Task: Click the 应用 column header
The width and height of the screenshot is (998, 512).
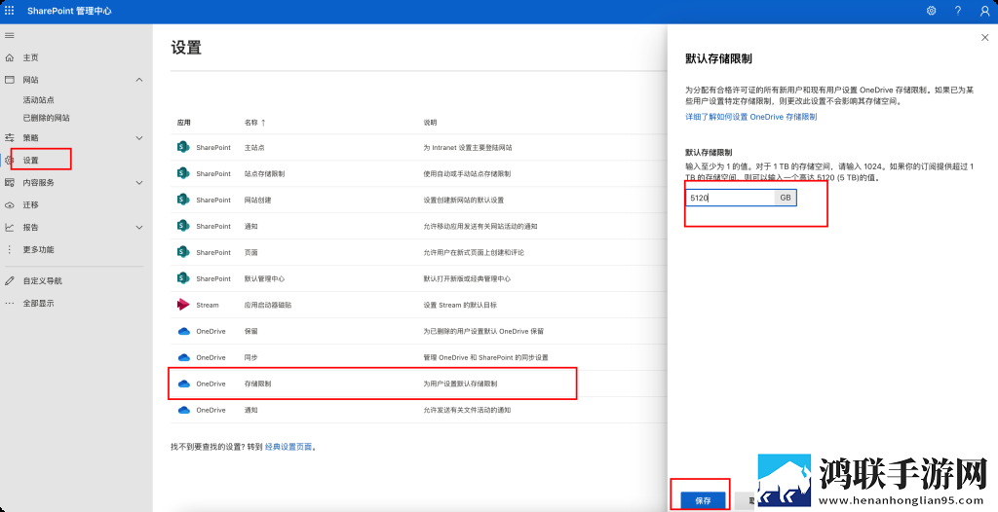Action: pyautogui.click(x=184, y=122)
